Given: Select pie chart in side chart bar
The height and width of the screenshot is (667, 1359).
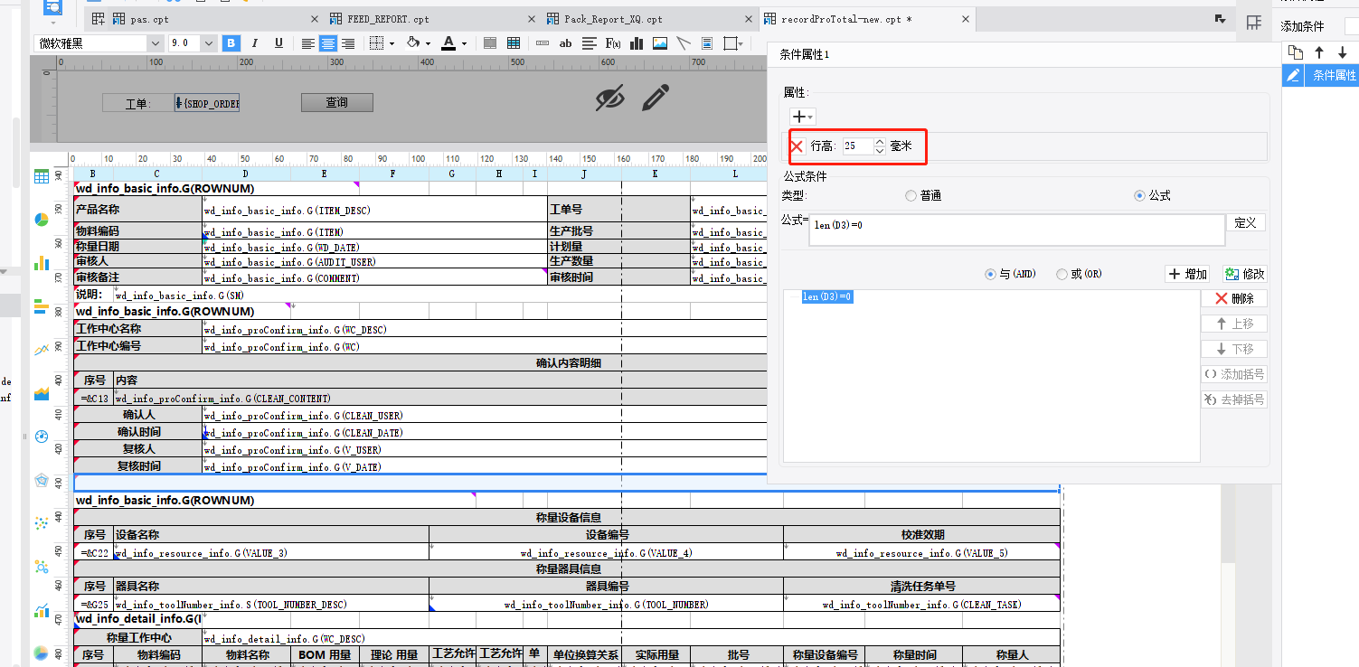Looking at the screenshot, I should [41, 220].
